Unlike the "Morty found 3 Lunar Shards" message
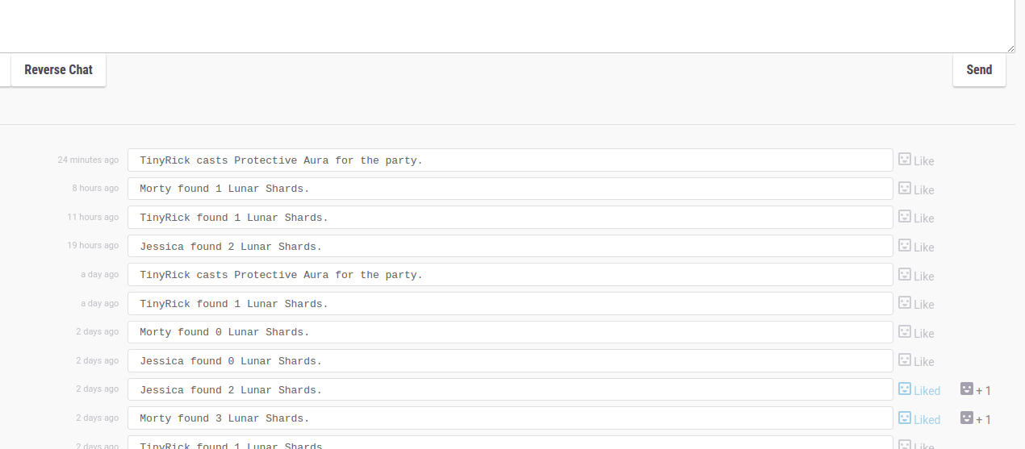This screenshot has width=1025, height=449. point(919,419)
